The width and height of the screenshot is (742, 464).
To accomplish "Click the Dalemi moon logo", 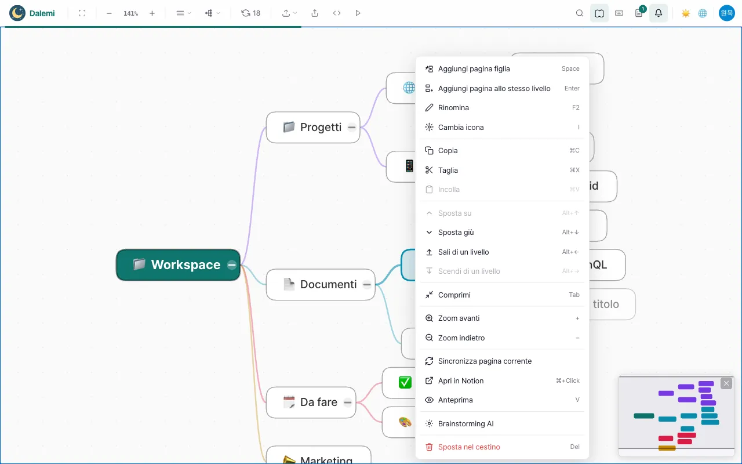I will pos(17,13).
